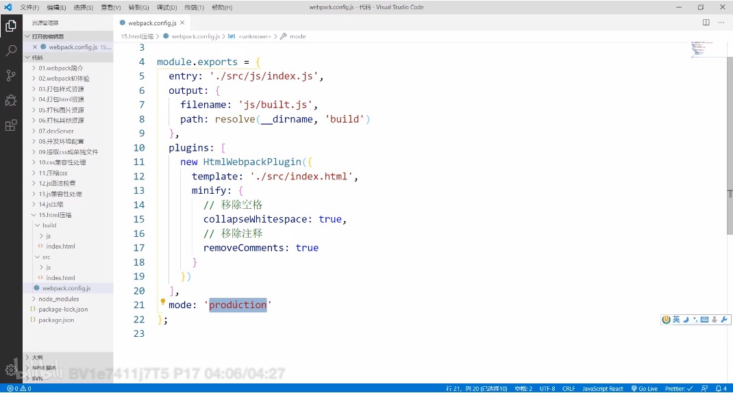Collapse the 打开的编辑器 section
Image resolution: width=733 pixels, height=393 pixels.
pyautogui.click(x=68, y=36)
